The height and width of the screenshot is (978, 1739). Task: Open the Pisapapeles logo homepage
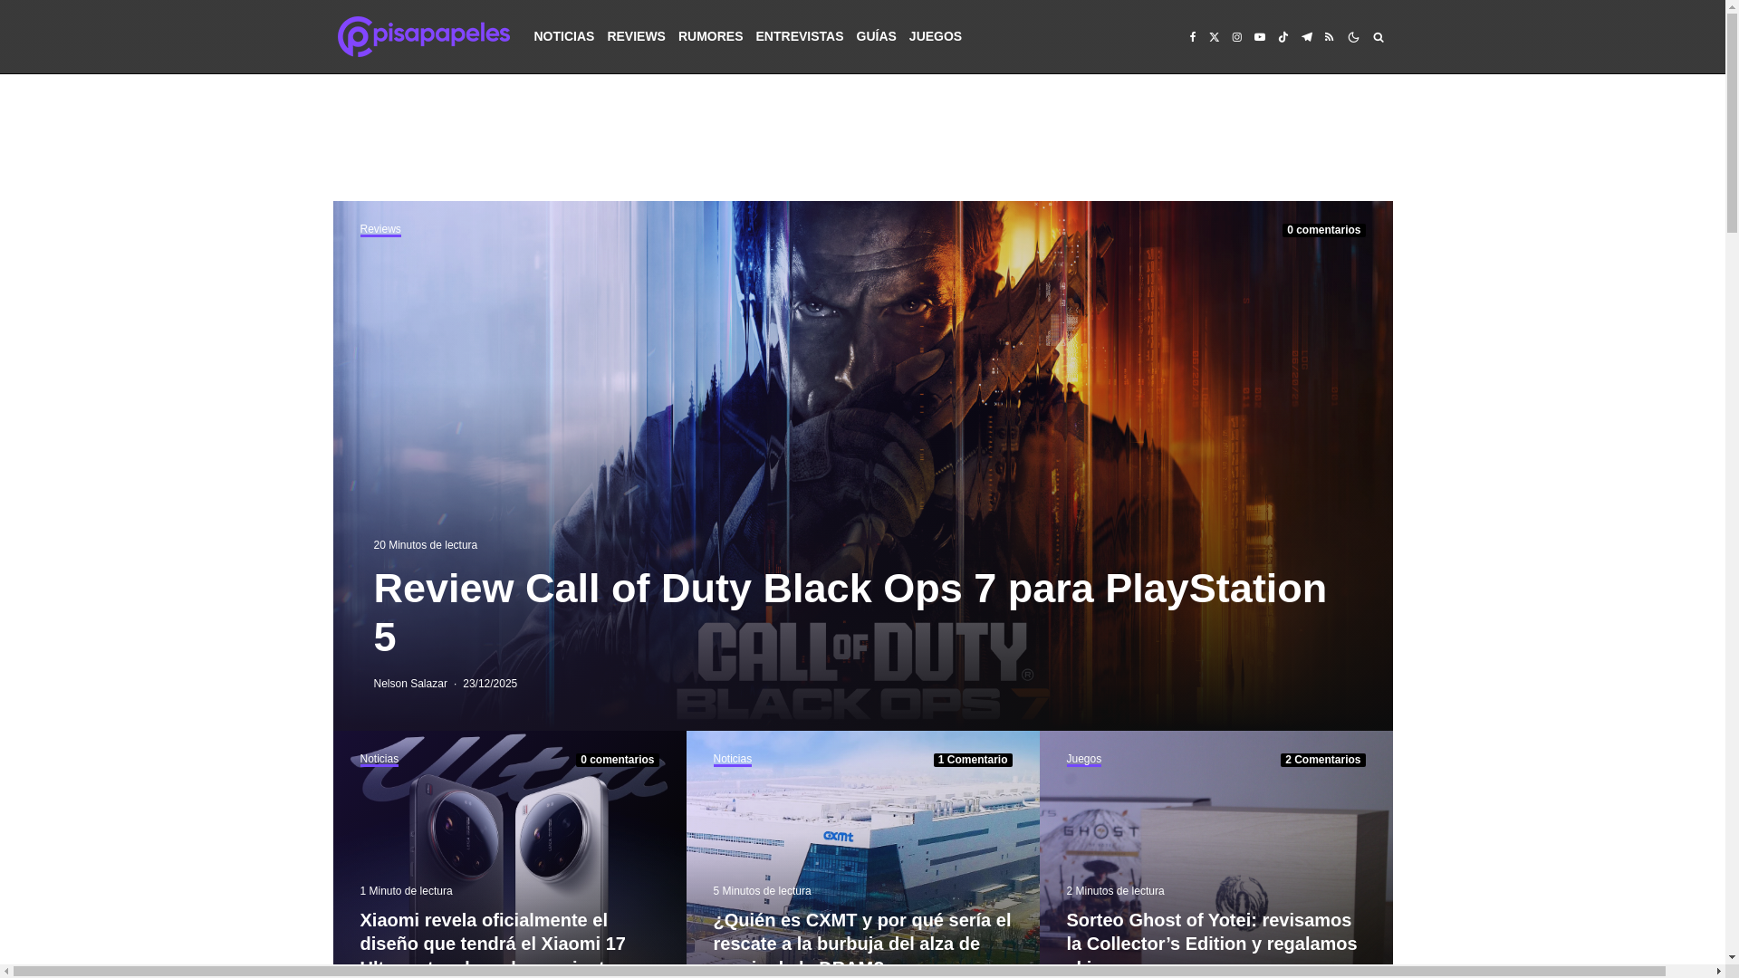click(x=423, y=36)
